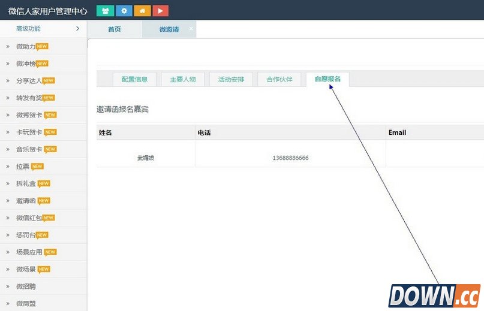Open 邀请函 in the sidebar

pos(26,201)
